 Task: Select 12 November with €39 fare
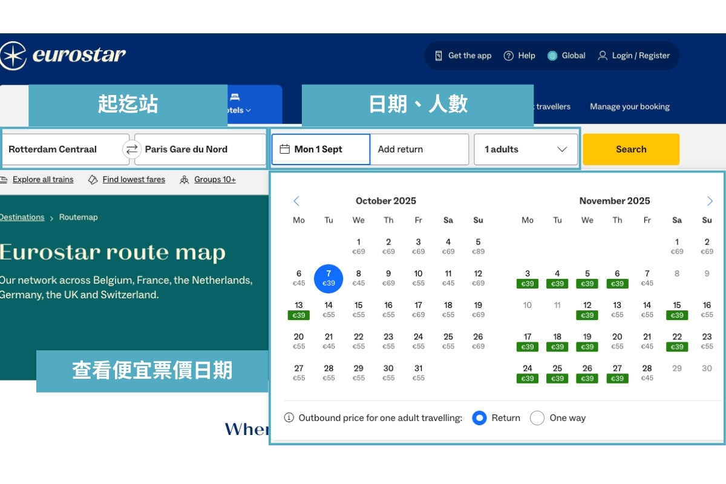point(587,310)
